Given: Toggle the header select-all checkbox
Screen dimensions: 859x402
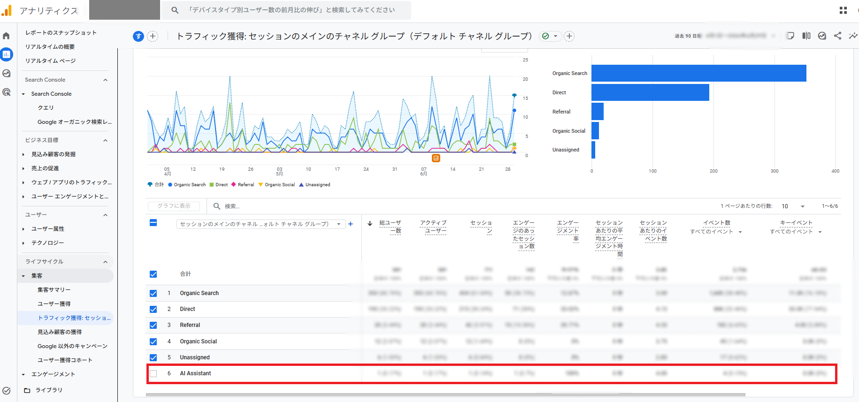Looking at the screenshot, I should [x=153, y=223].
